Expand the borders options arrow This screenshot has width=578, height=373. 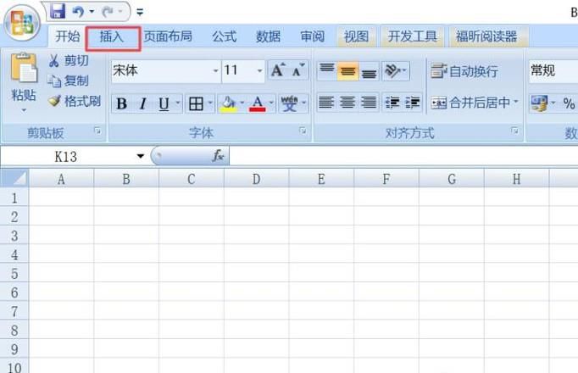(x=210, y=103)
